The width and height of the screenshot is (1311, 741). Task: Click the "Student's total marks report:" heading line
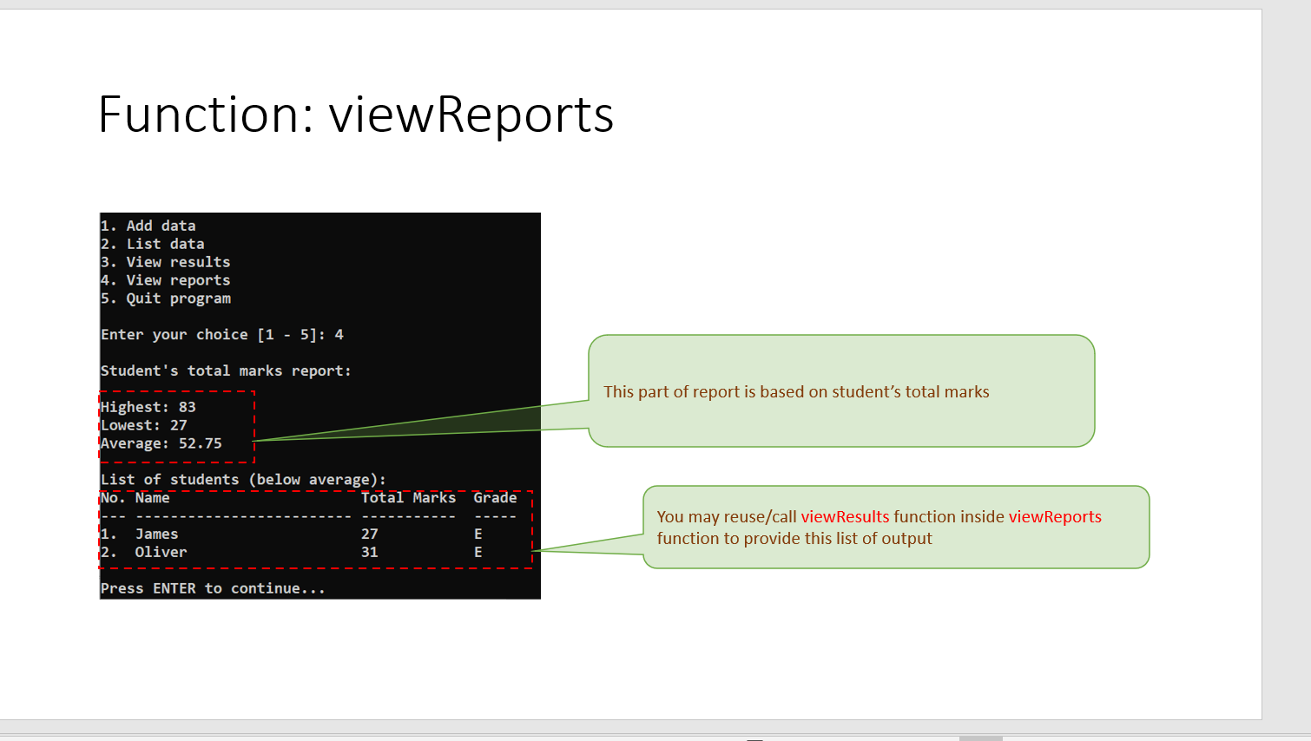point(226,371)
